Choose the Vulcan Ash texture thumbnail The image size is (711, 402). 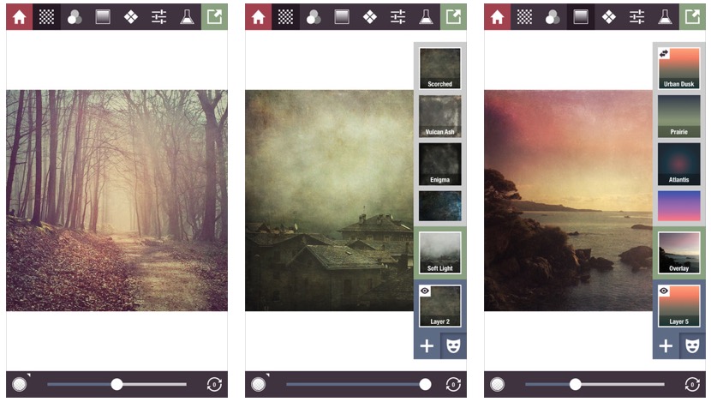point(439,116)
